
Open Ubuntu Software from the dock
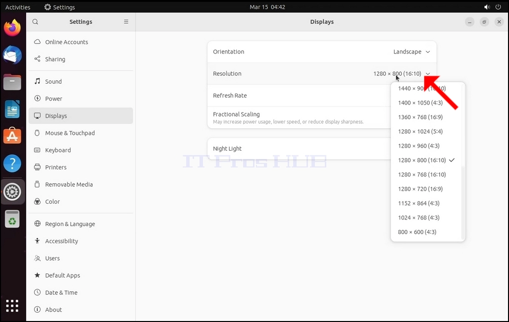[x=12, y=136]
